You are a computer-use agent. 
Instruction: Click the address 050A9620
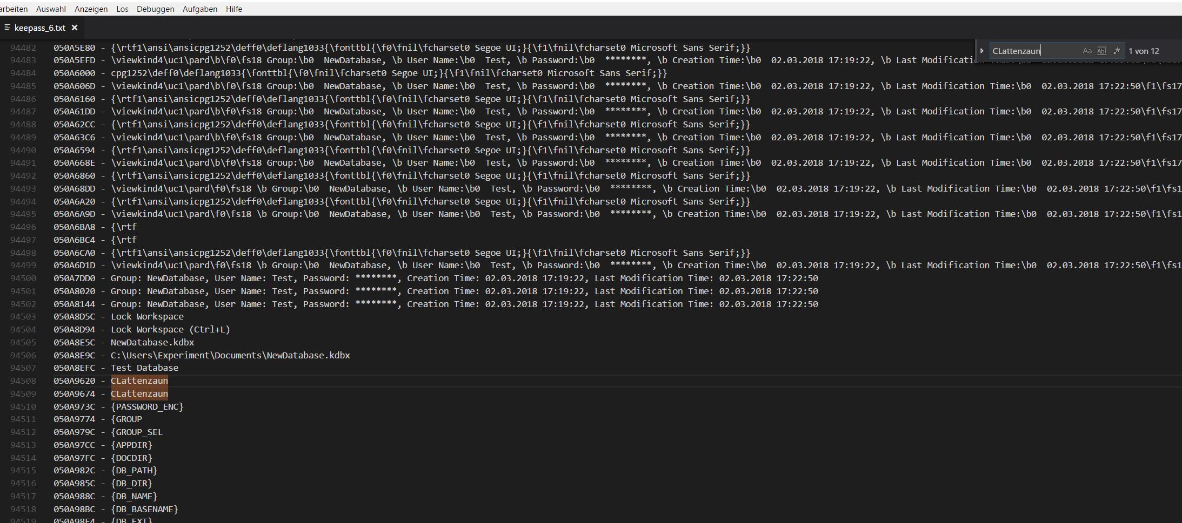(x=74, y=381)
